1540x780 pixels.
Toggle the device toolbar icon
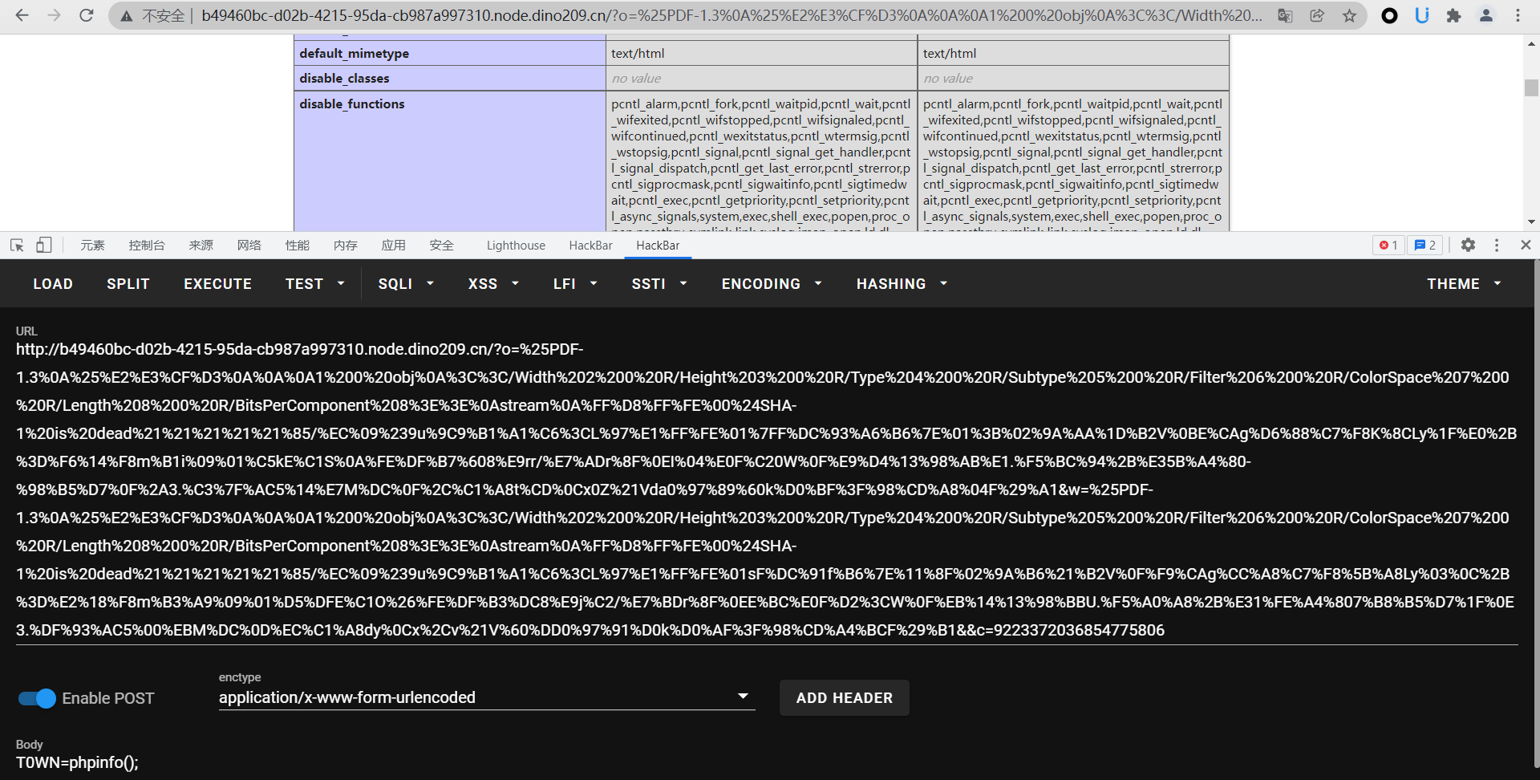pos(44,246)
